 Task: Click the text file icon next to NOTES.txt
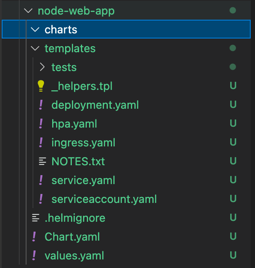pyautogui.click(x=42, y=161)
